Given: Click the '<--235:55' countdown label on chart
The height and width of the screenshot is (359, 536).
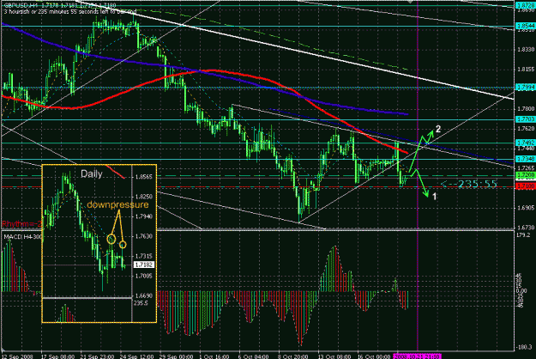Looking at the screenshot, I should pyautogui.click(x=468, y=184).
